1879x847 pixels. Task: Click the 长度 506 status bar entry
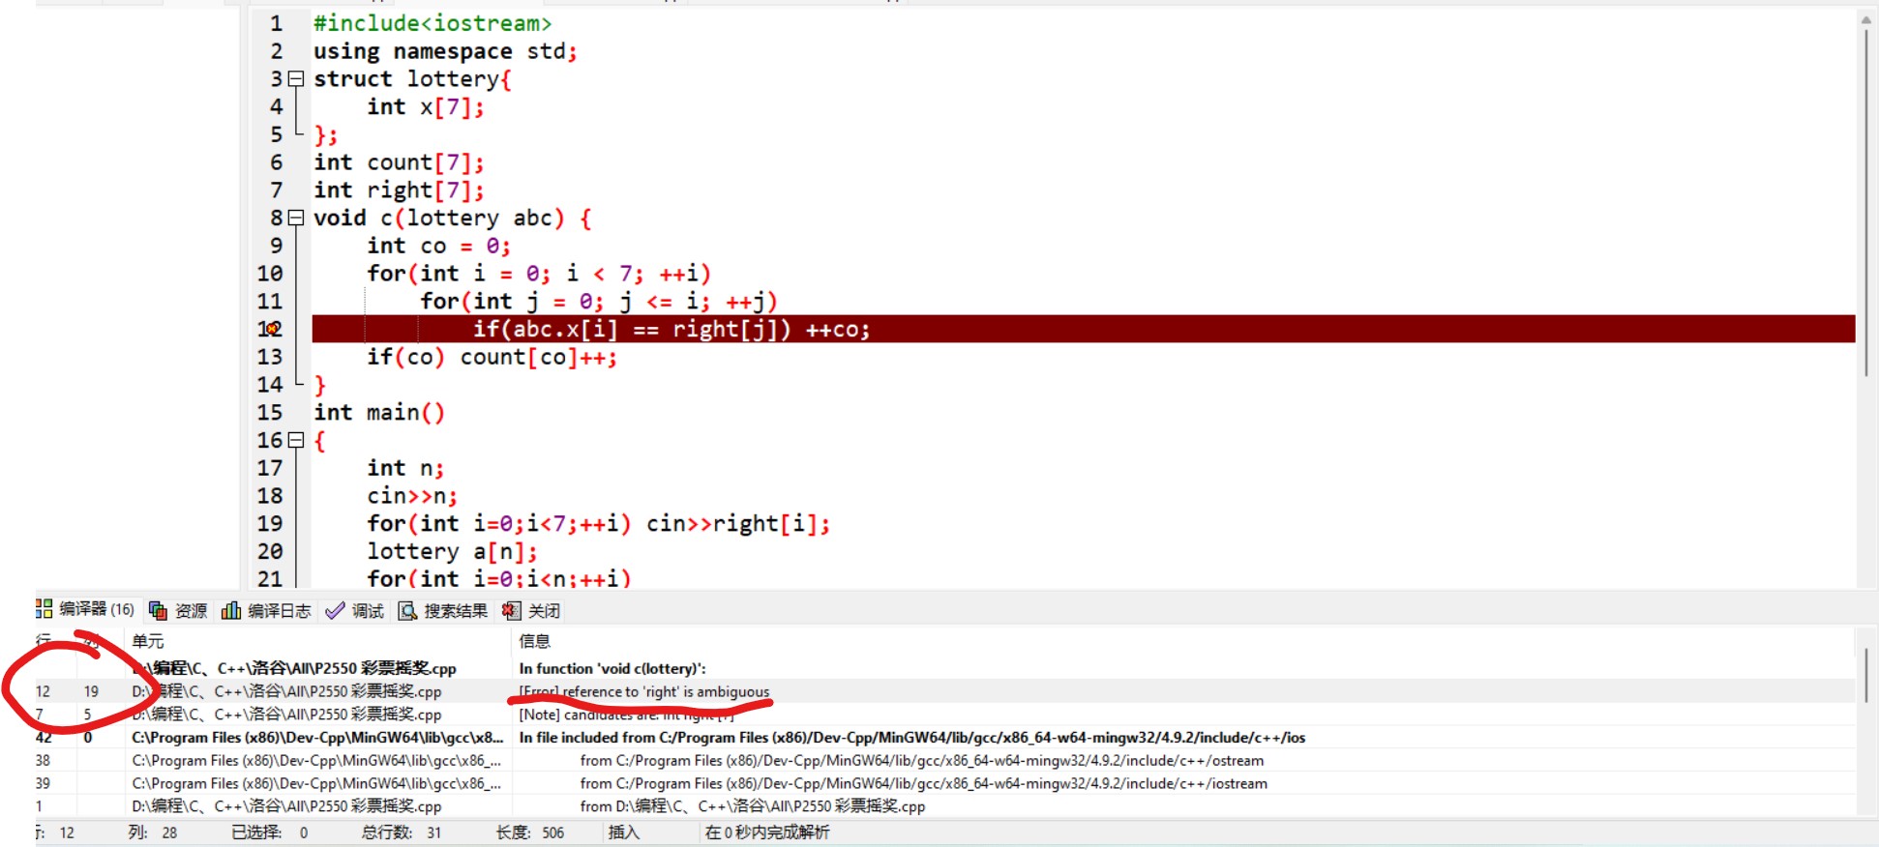pyautogui.click(x=529, y=832)
